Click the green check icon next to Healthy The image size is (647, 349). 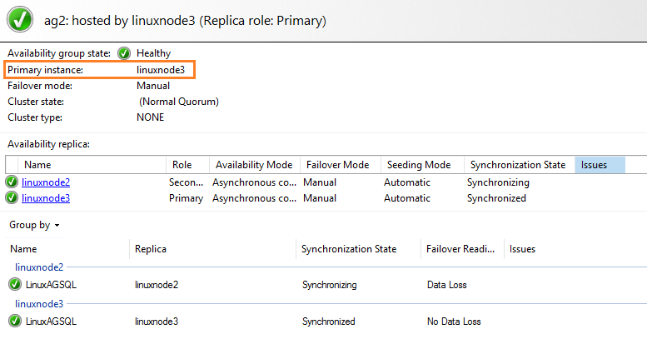pos(124,53)
